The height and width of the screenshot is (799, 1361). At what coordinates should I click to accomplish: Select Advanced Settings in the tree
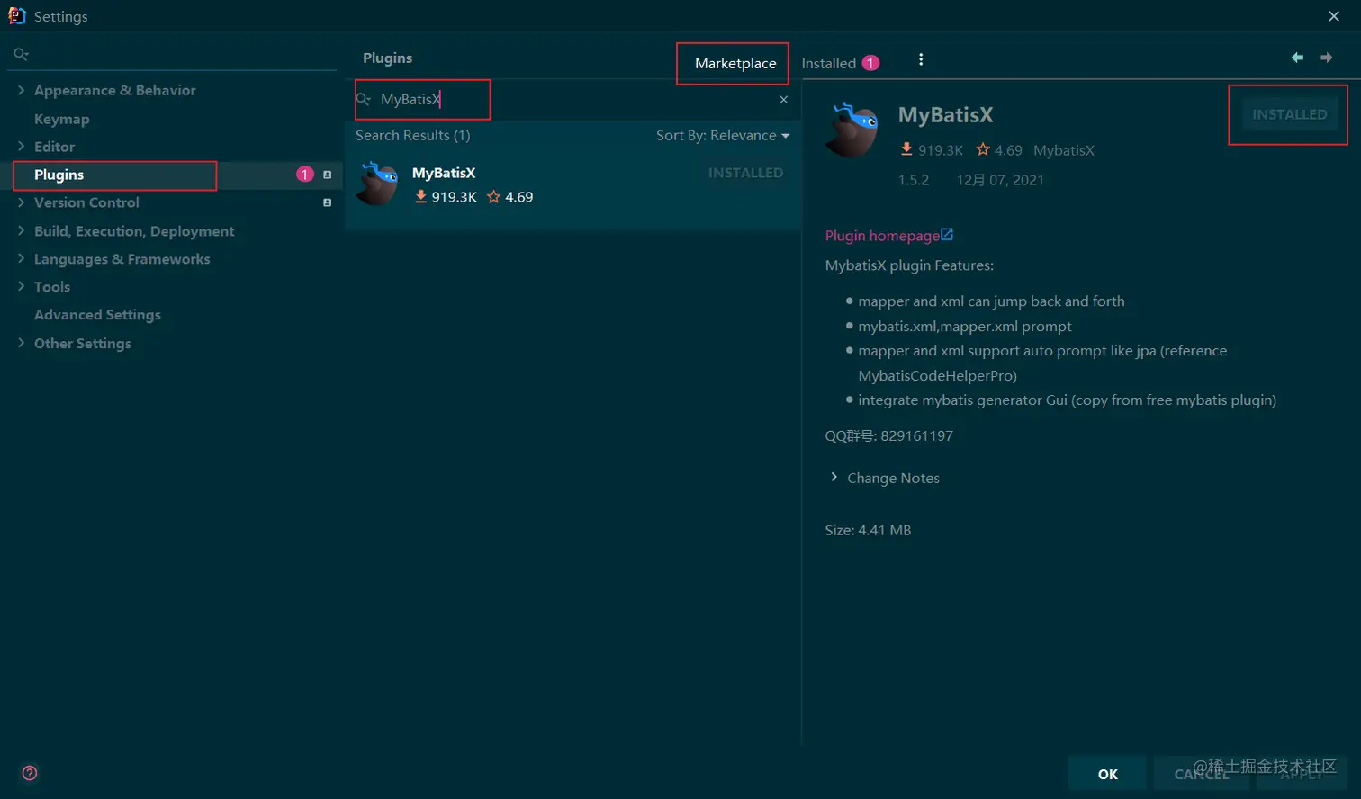pyautogui.click(x=97, y=314)
